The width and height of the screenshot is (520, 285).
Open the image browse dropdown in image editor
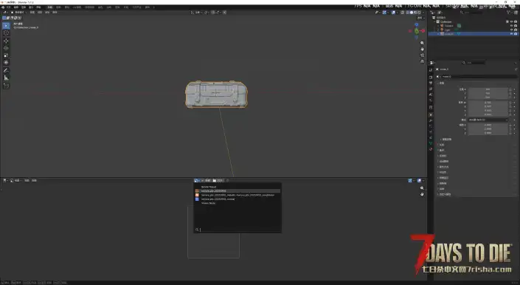[197, 180]
